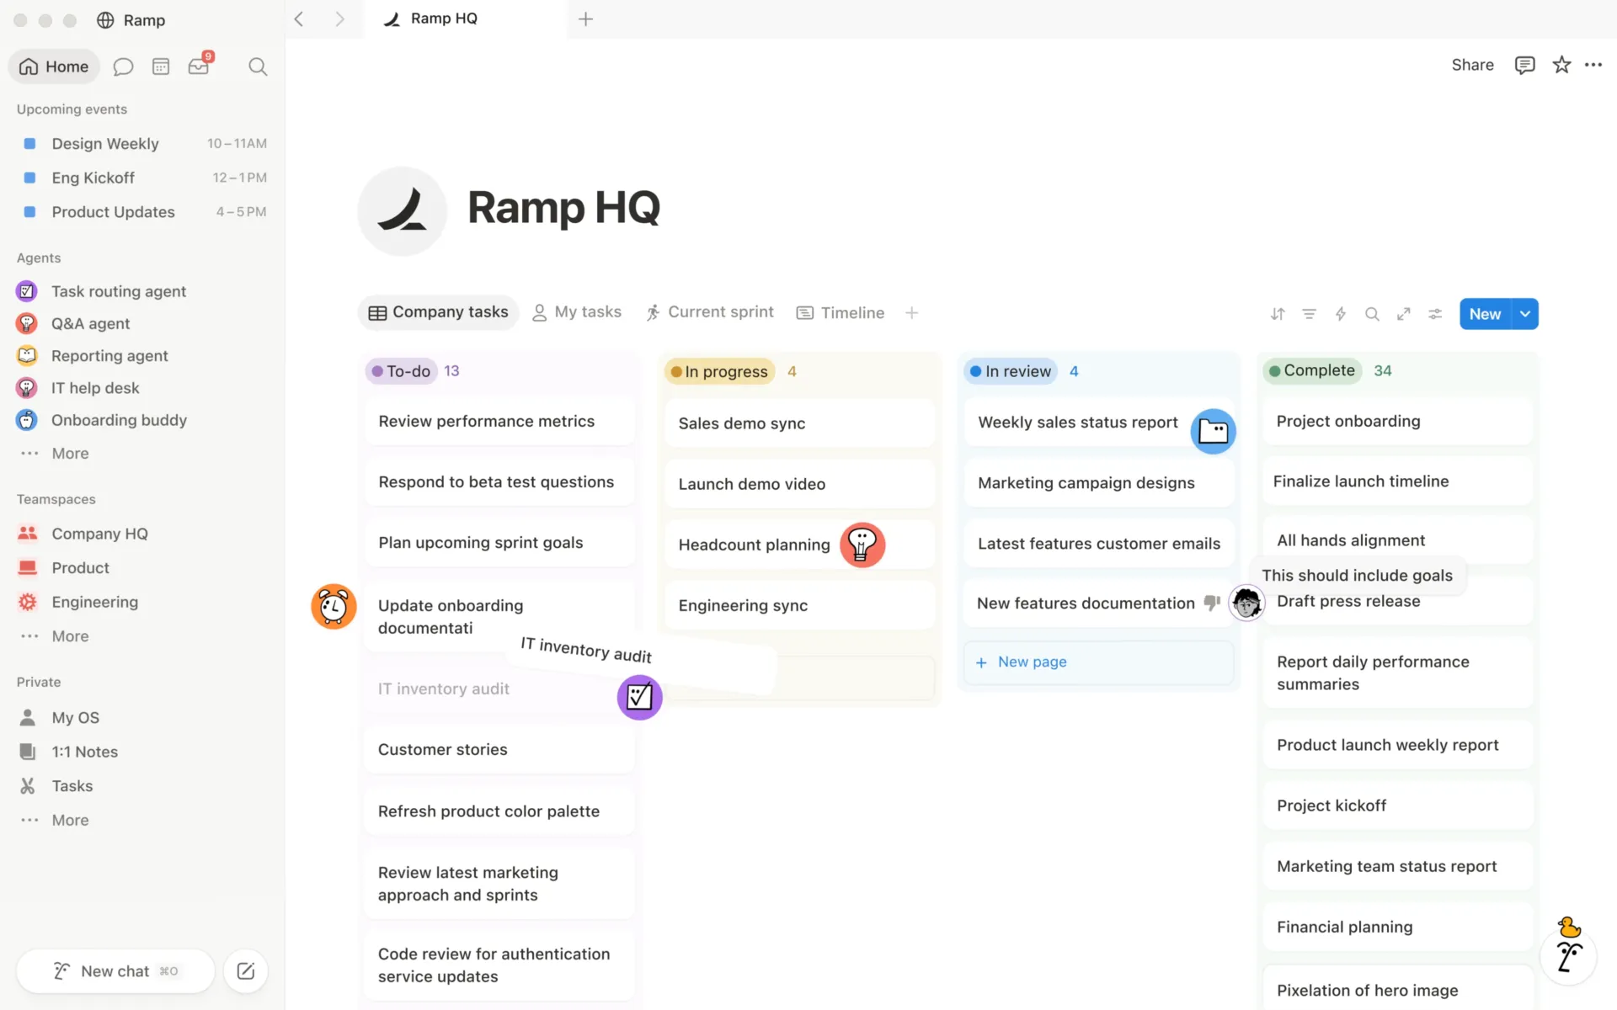Select the Ramp HQ browser tab
The height and width of the screenshot is (1010, 1617).
pos(465,19)
